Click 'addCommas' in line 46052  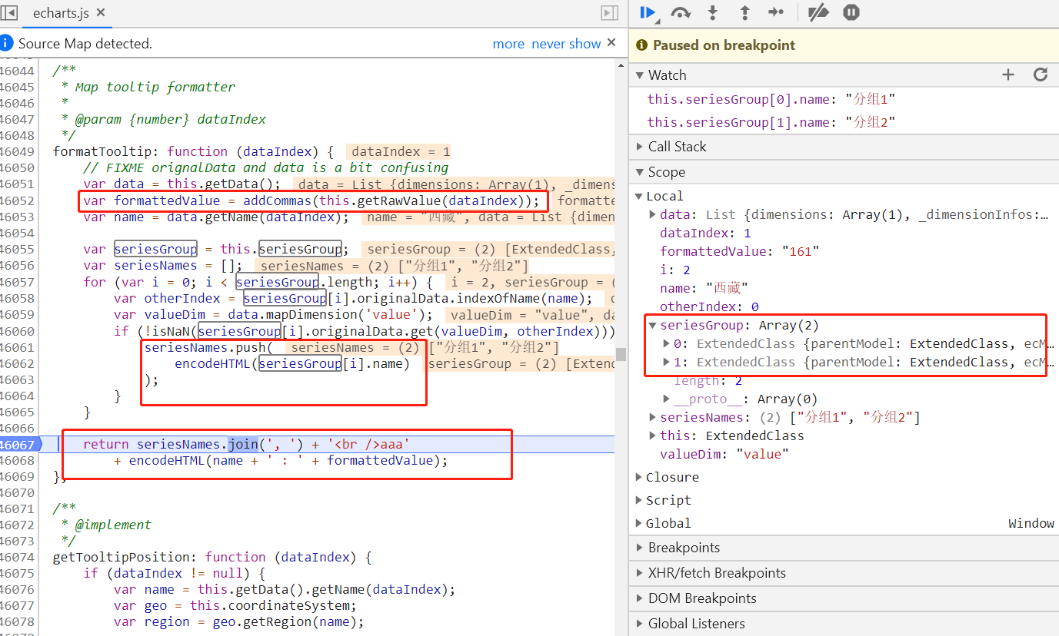[278, 200]
